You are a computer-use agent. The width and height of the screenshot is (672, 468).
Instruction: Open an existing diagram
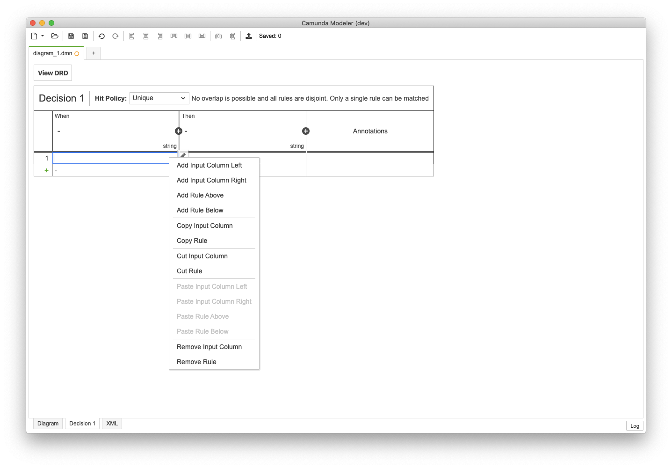click(54, 36)
